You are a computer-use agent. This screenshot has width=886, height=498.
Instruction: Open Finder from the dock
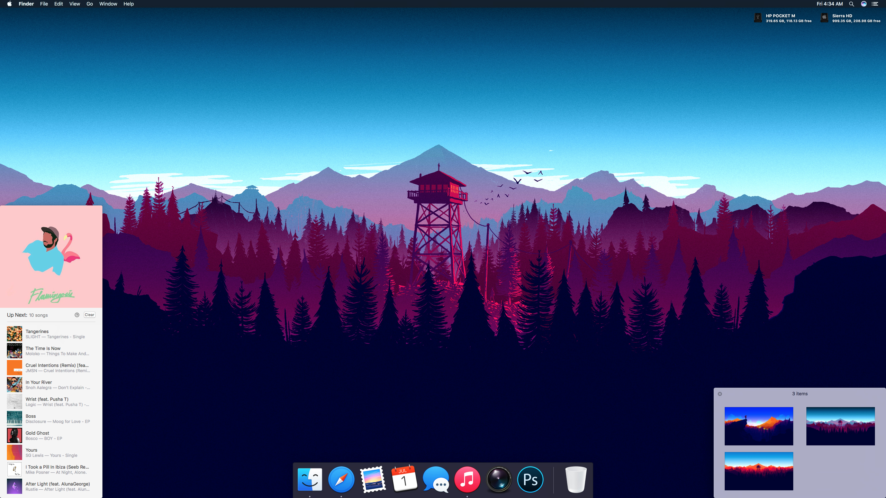(310, 479)
